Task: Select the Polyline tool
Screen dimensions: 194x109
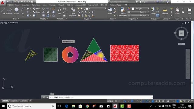Action: pyautogui.click(x=9, y=11)
